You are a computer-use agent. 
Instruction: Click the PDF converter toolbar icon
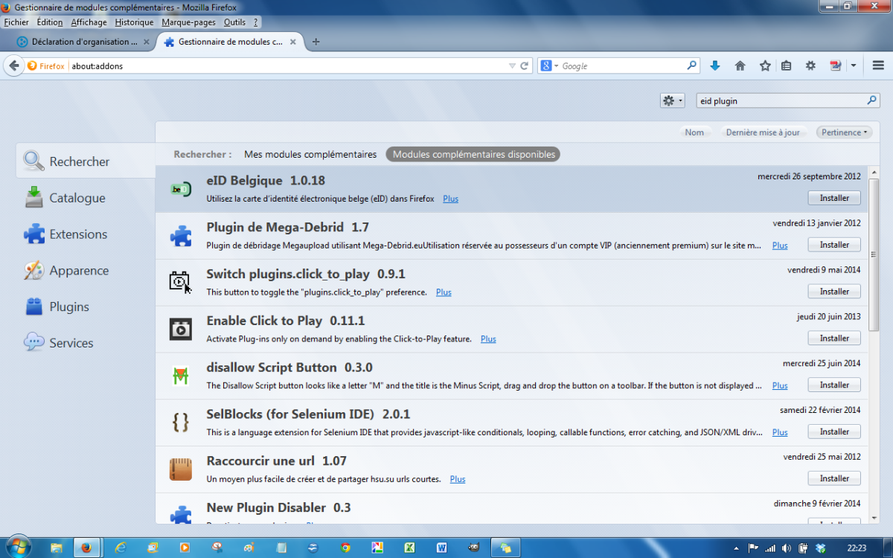(835, 65)
